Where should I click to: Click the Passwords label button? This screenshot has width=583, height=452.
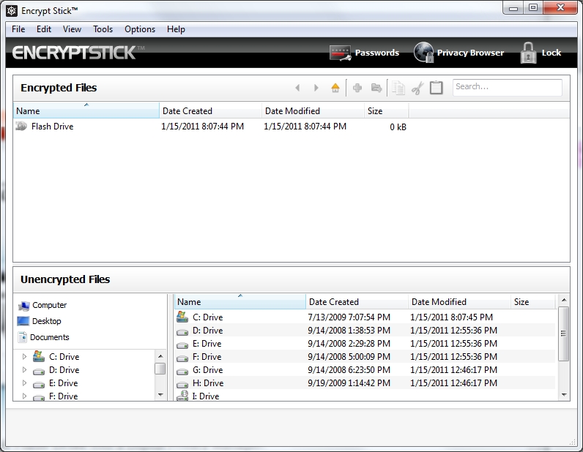tap(377, 53)
